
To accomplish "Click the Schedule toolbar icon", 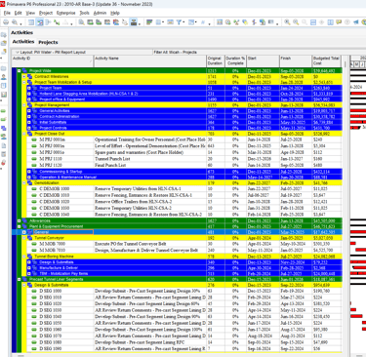I will 220,22.
